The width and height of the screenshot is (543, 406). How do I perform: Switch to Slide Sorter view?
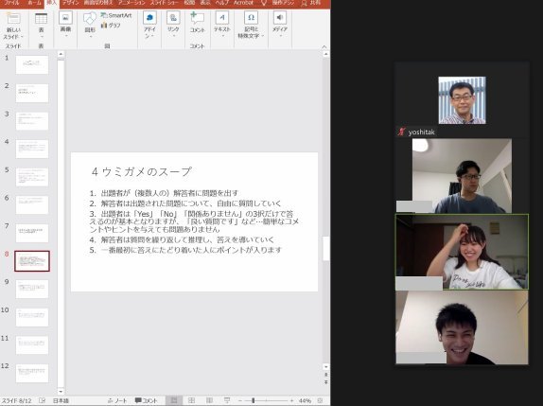click(x=191, y=400)
